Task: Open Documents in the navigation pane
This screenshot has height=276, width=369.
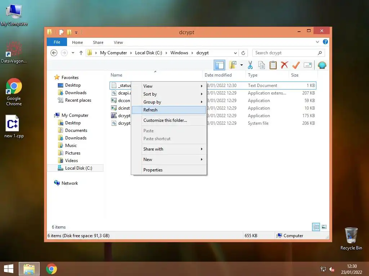Action: (x=76, y=130)
